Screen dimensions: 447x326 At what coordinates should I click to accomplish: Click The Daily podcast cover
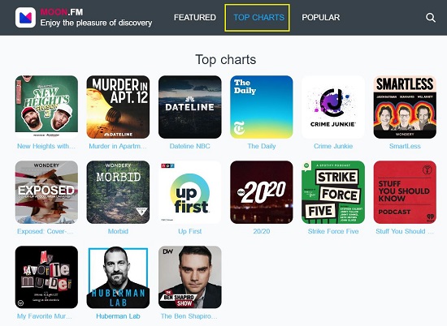(x=262, y=107)
